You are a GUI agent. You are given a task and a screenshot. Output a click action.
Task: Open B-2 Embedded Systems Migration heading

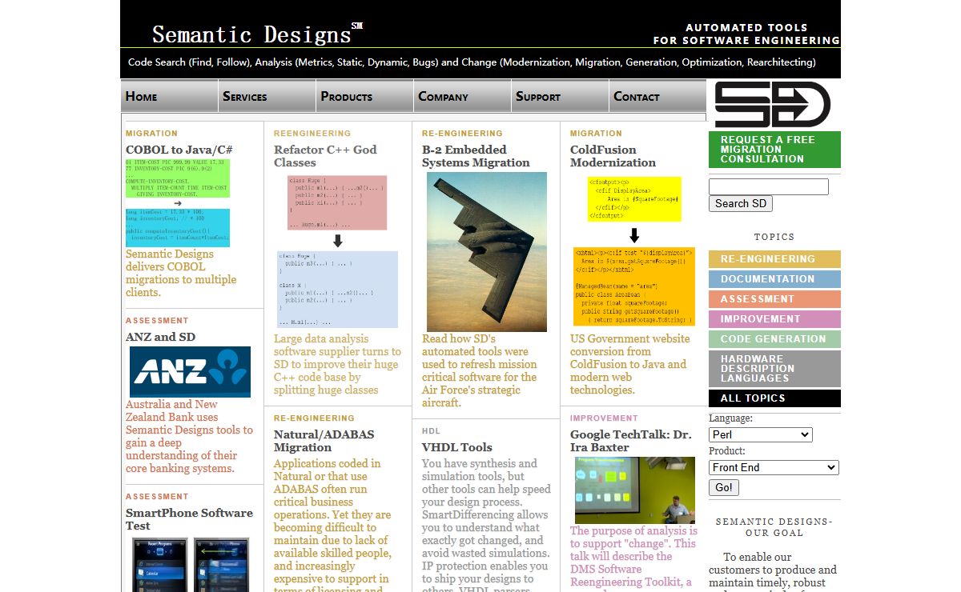(476, 156)
